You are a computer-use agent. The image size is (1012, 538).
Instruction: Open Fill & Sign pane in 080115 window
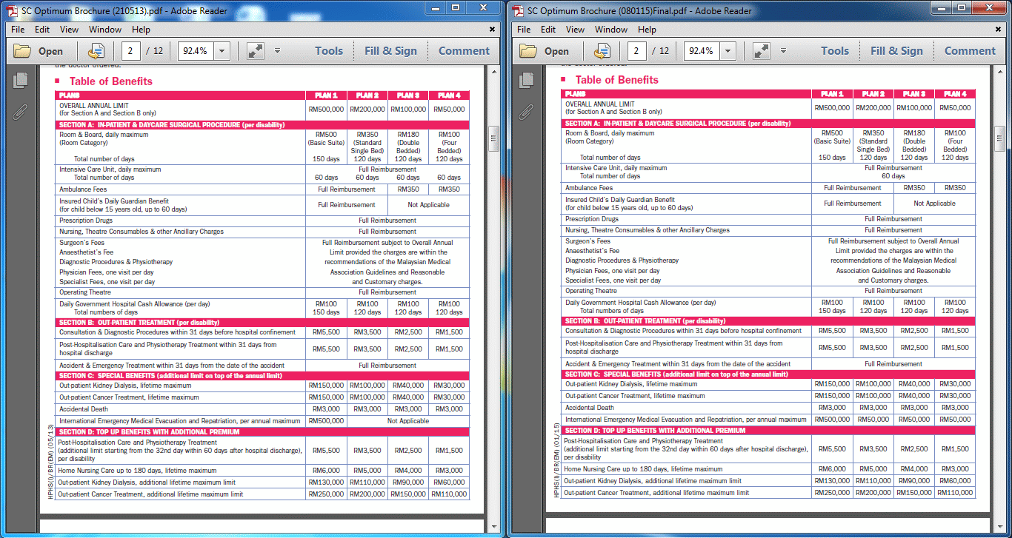tap(896, 51)
